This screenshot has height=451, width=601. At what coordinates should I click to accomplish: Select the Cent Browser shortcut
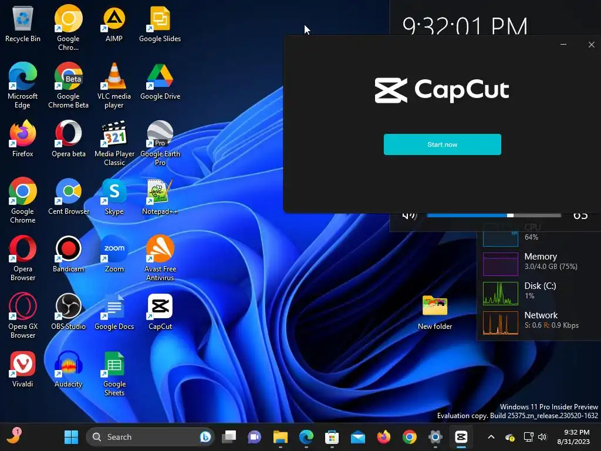68,196
